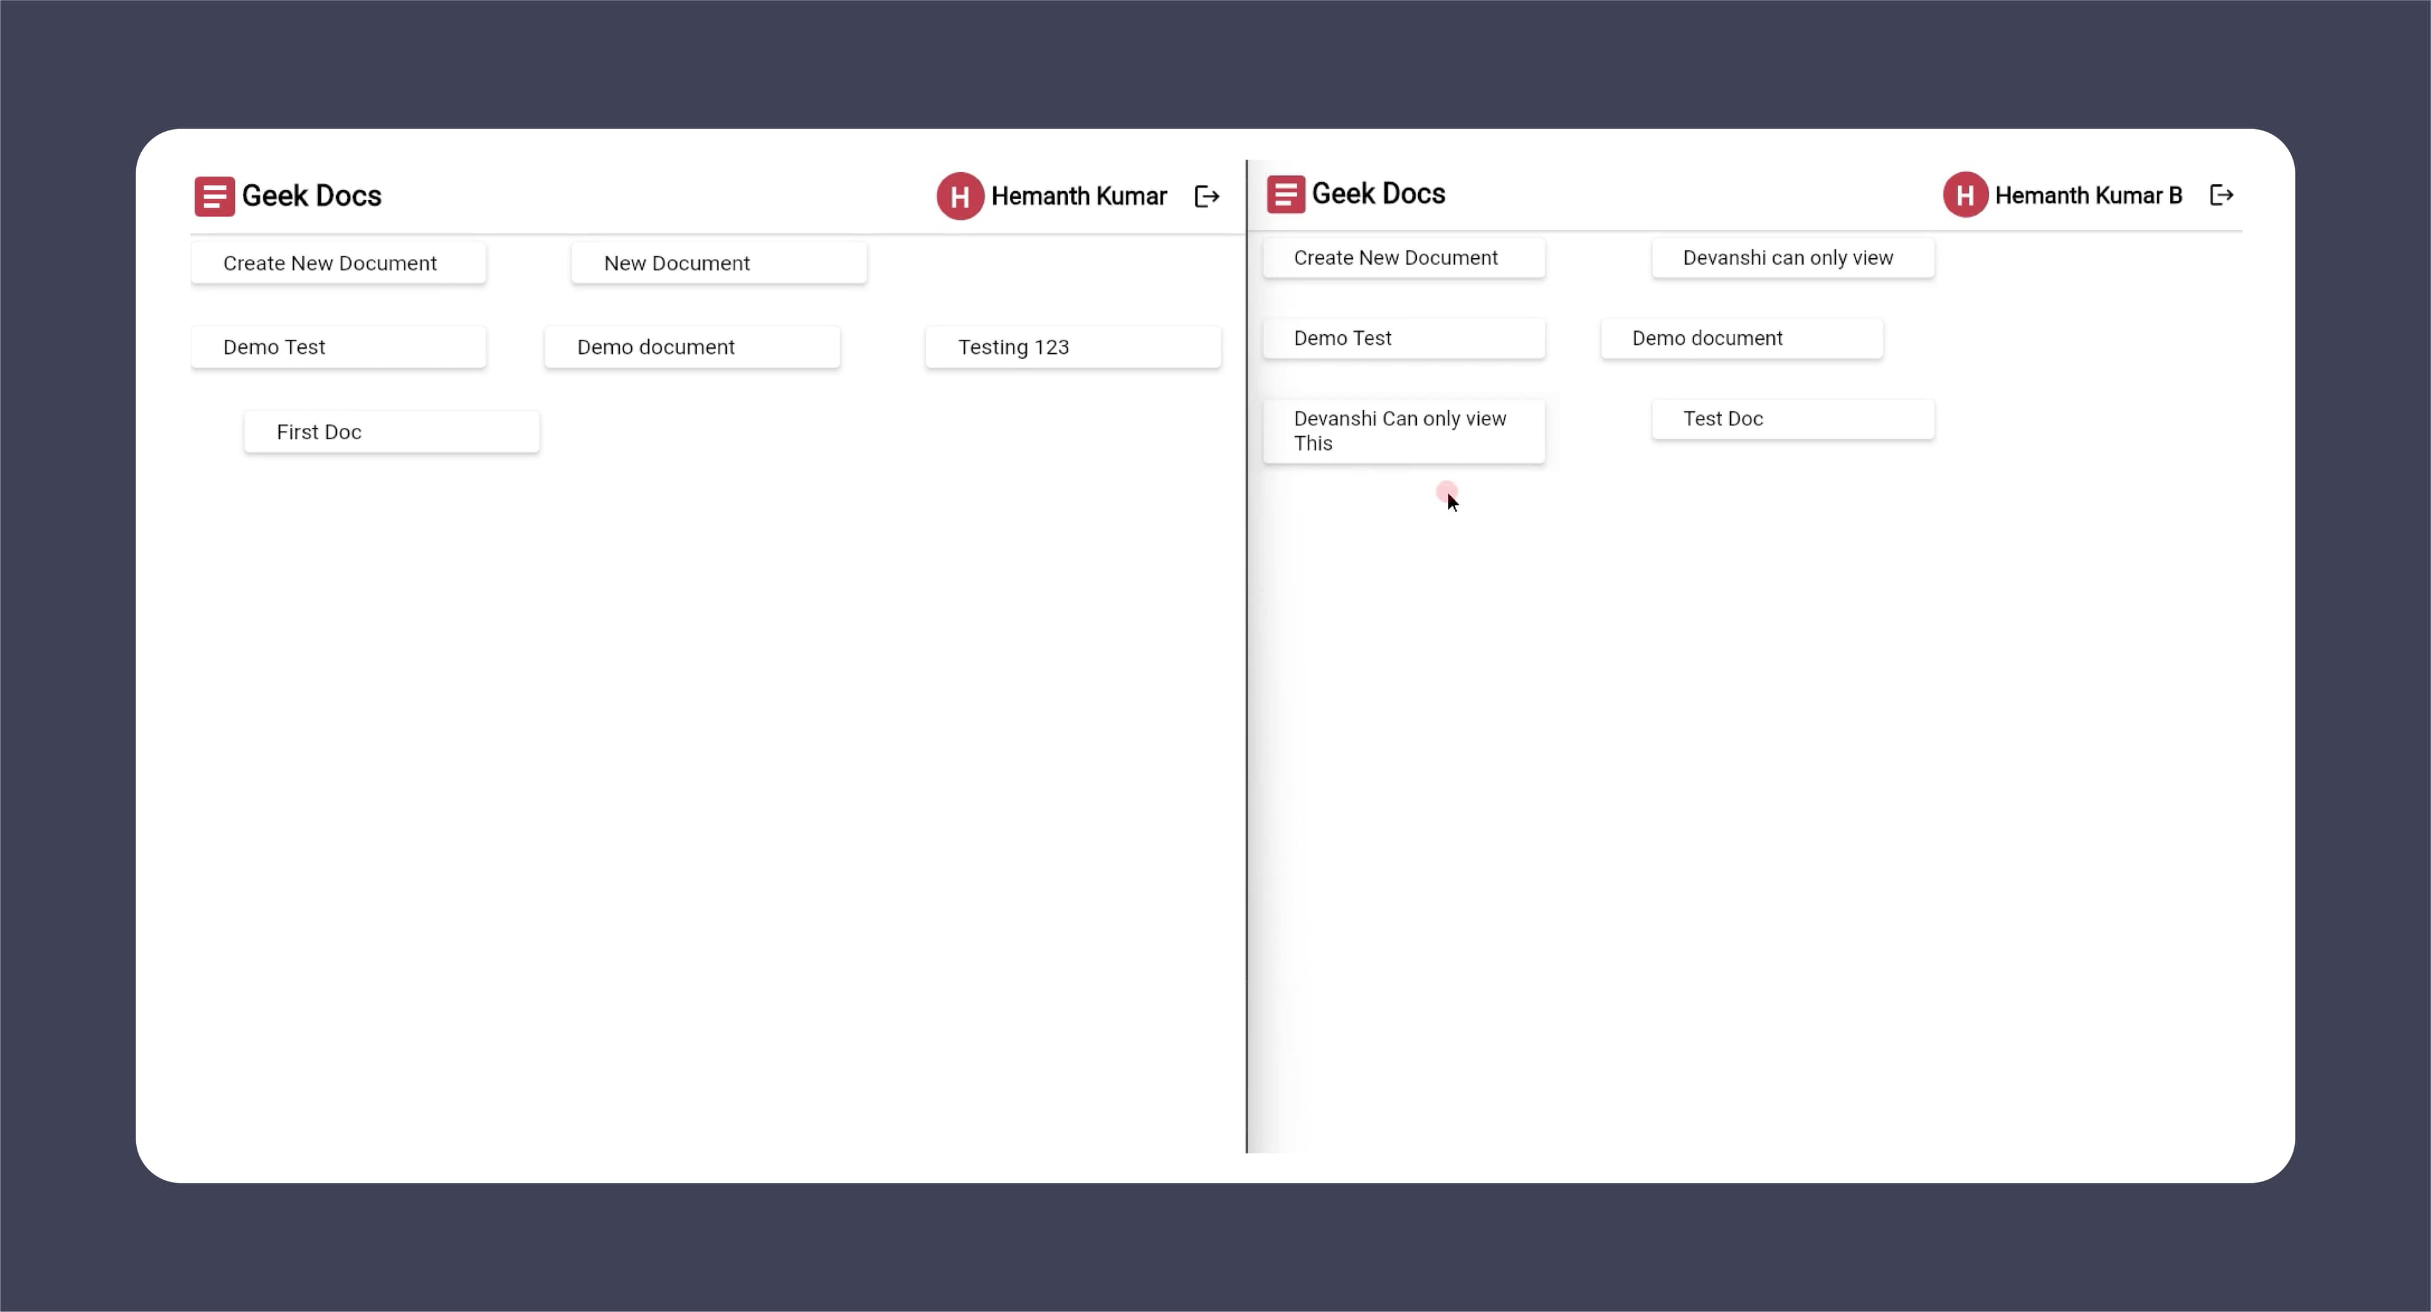Click the Geek Docs title in left window
The height and width of the screenshot is (1312, 2431).
311,196
